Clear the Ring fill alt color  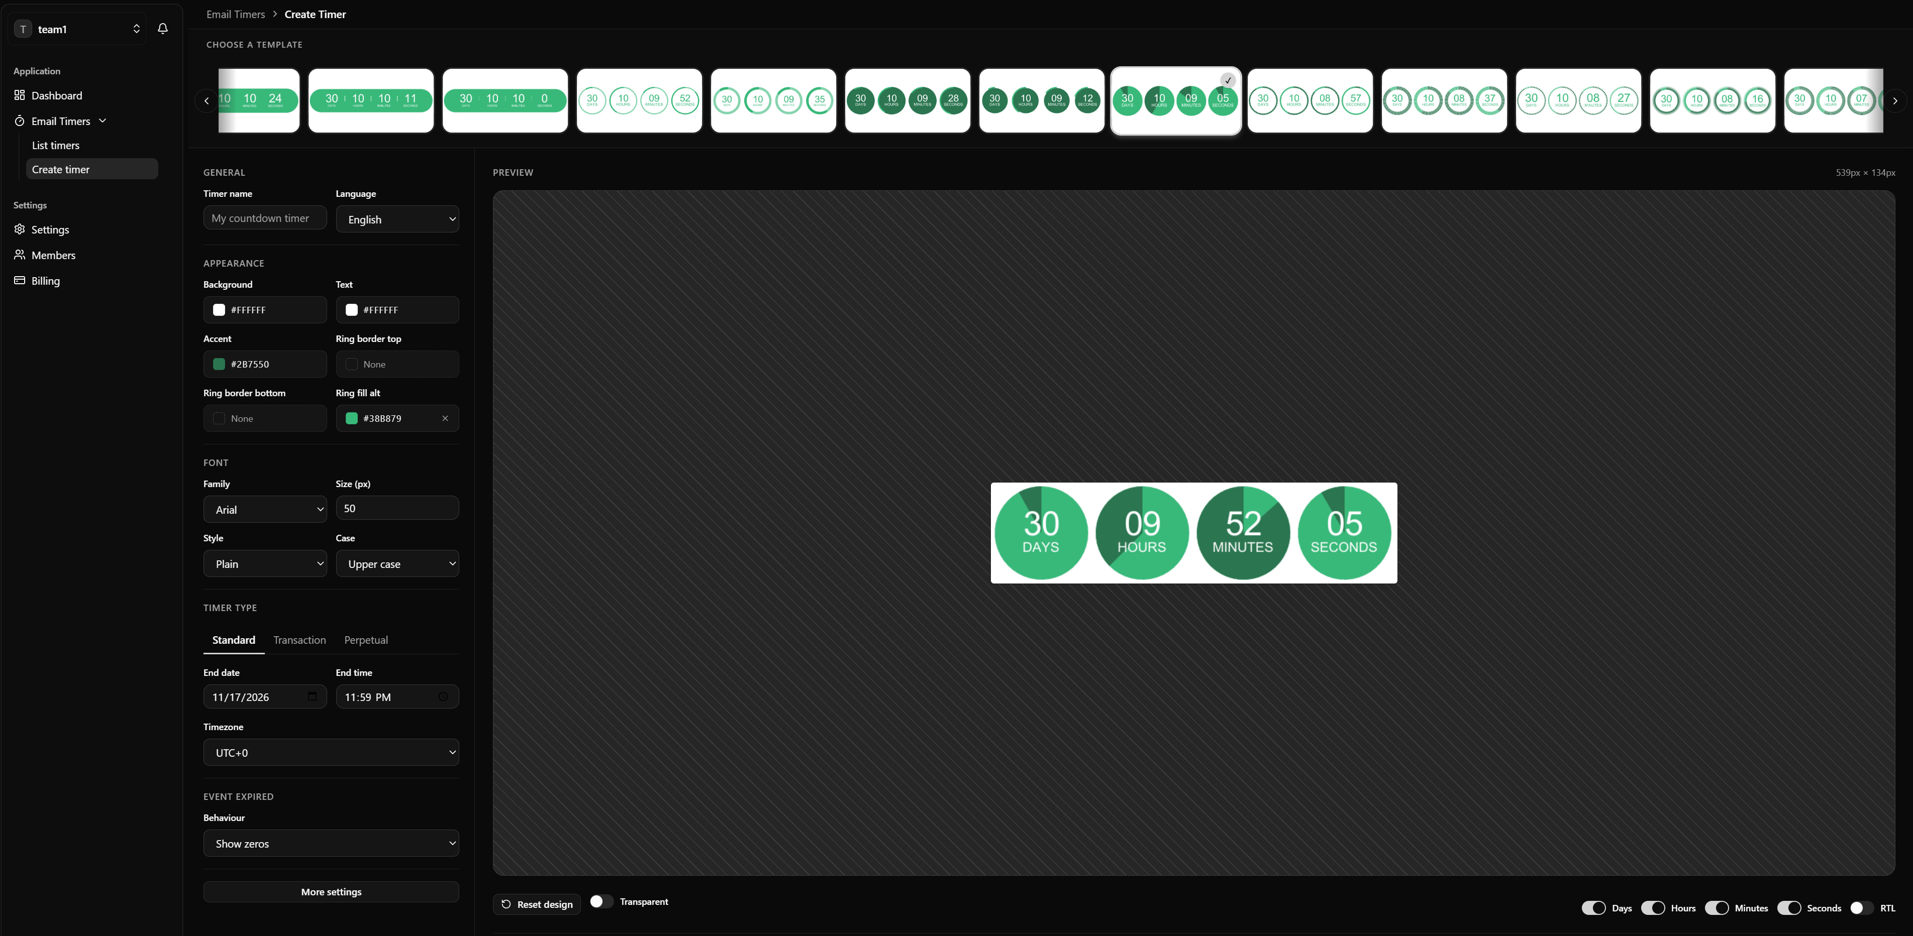tap(445, 419)
